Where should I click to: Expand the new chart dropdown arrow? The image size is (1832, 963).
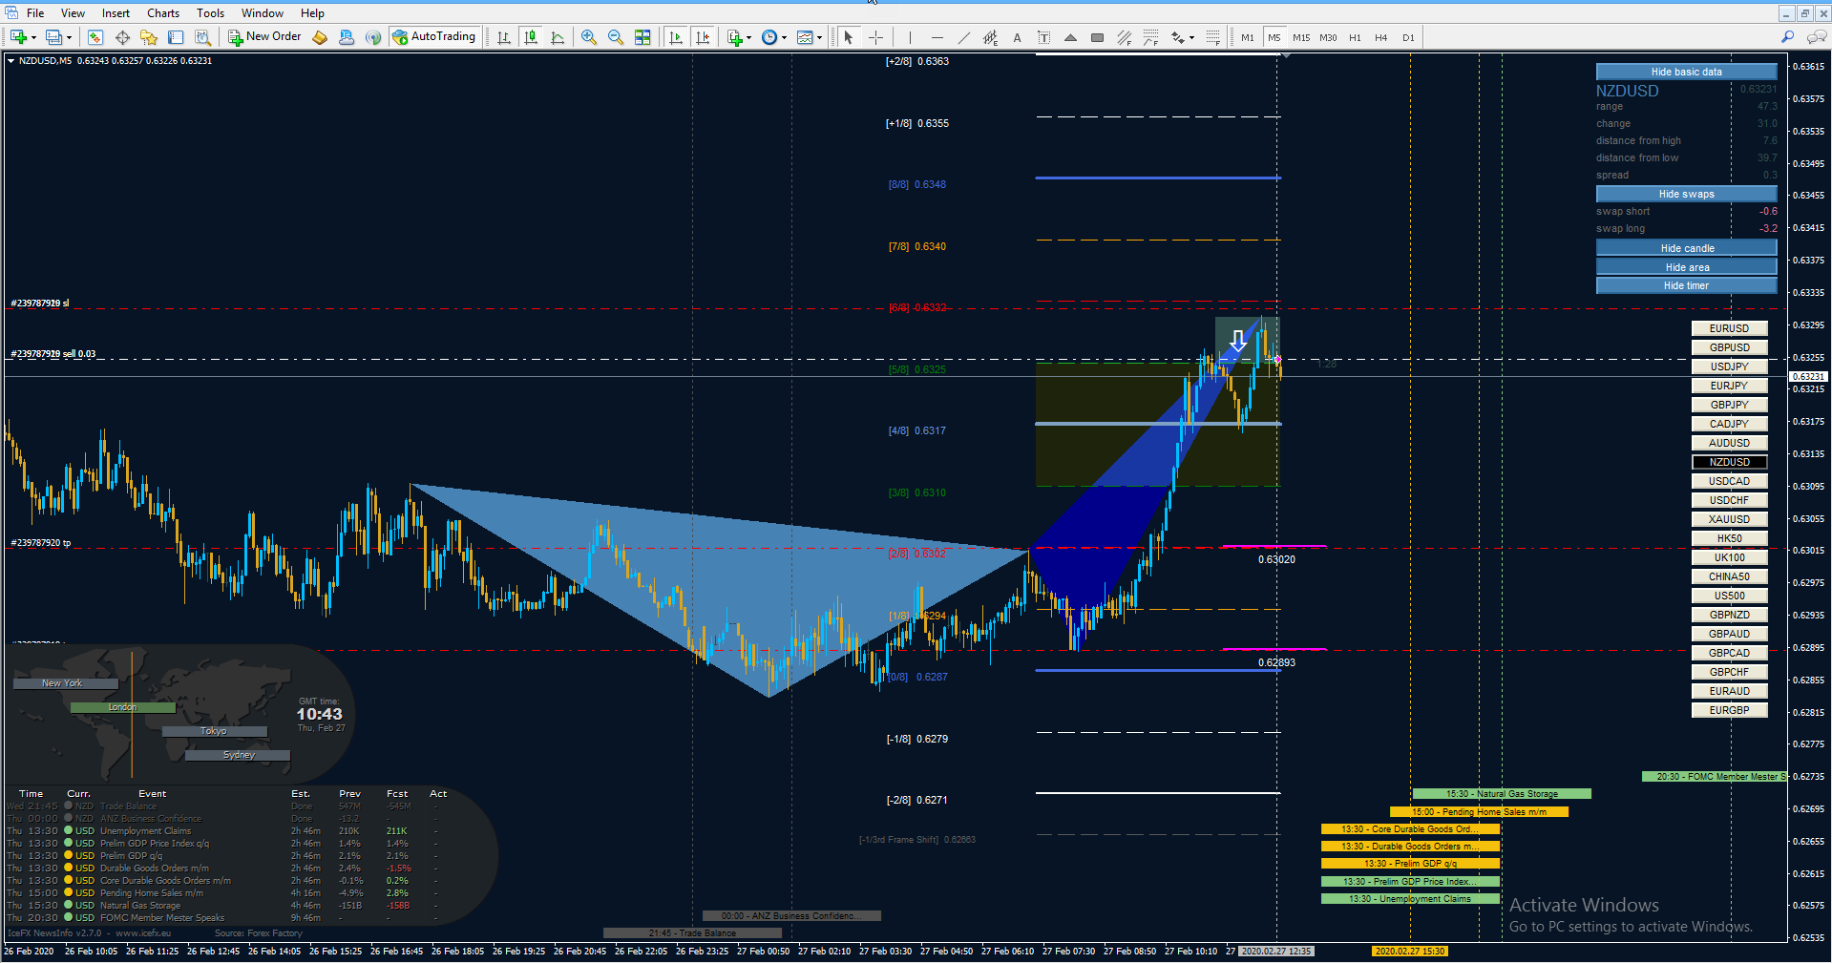pos(34,38)
